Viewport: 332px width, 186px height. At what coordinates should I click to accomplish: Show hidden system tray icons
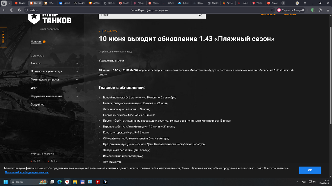[x=297, y=182]
